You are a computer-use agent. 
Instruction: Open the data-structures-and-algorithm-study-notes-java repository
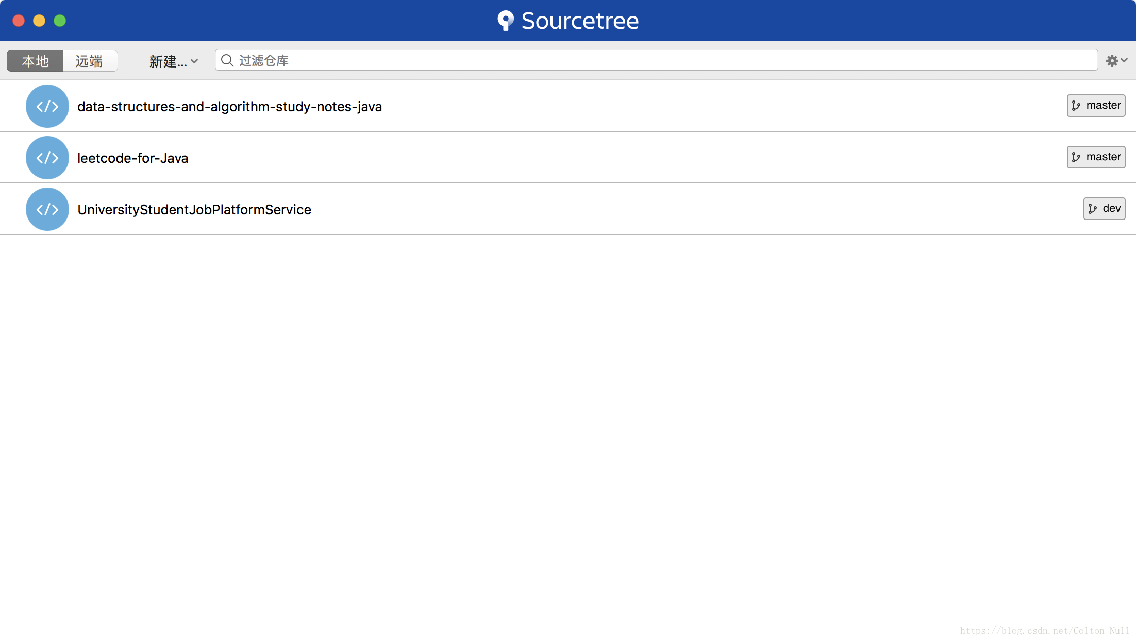[229, 107]
